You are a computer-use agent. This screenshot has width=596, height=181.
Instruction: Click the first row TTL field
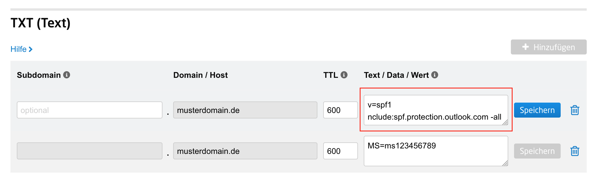pos(340,110)
